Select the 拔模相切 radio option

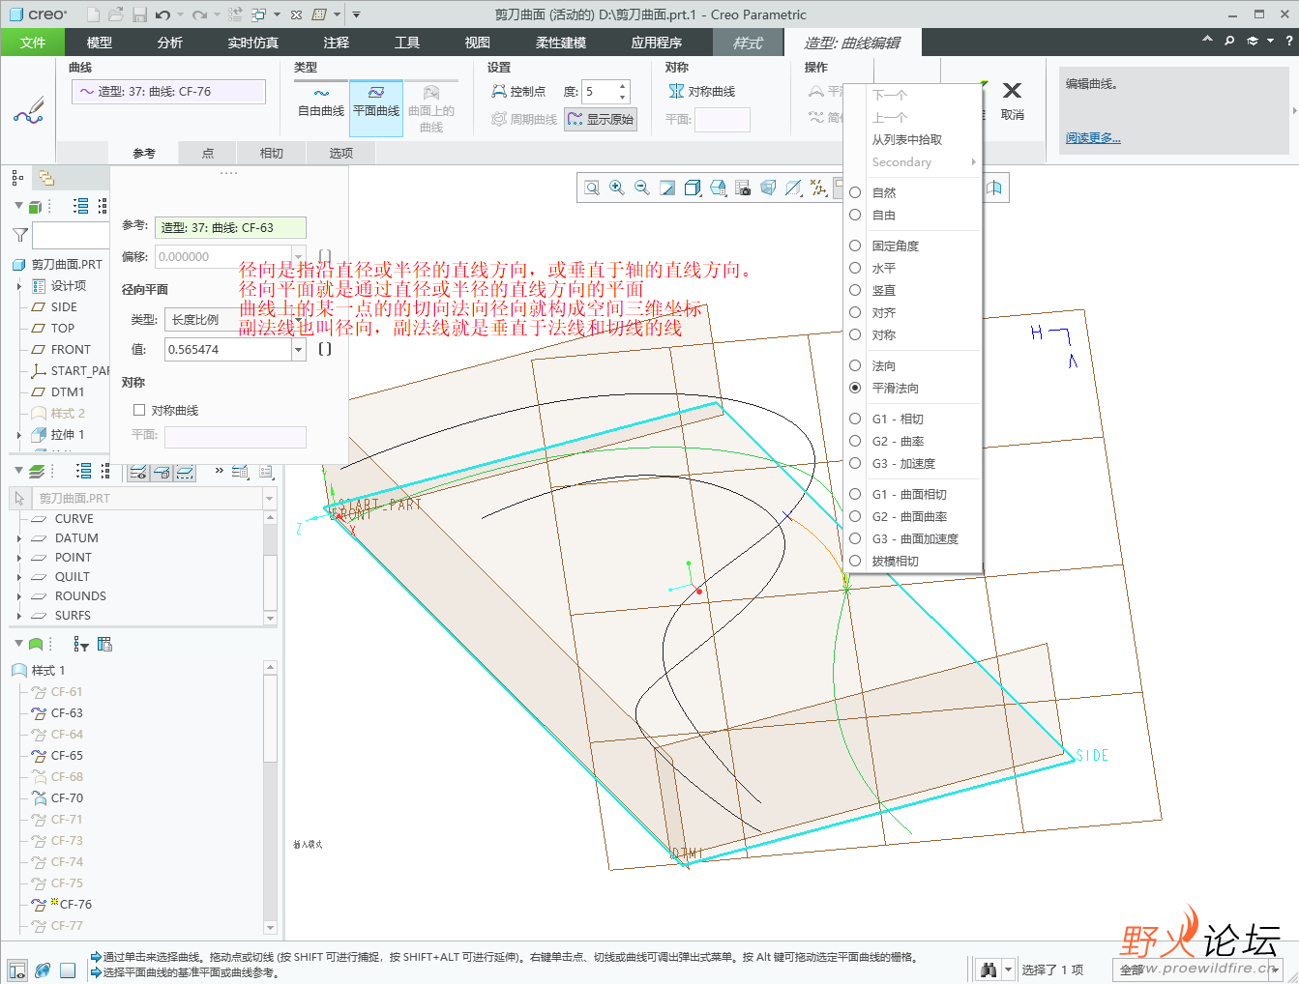pyautogui.click(x=855, y=561)
